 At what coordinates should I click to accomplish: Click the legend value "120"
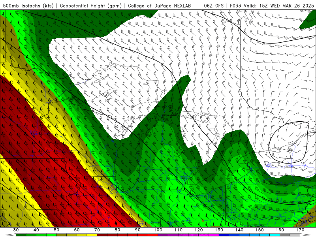tap(199, 230)
